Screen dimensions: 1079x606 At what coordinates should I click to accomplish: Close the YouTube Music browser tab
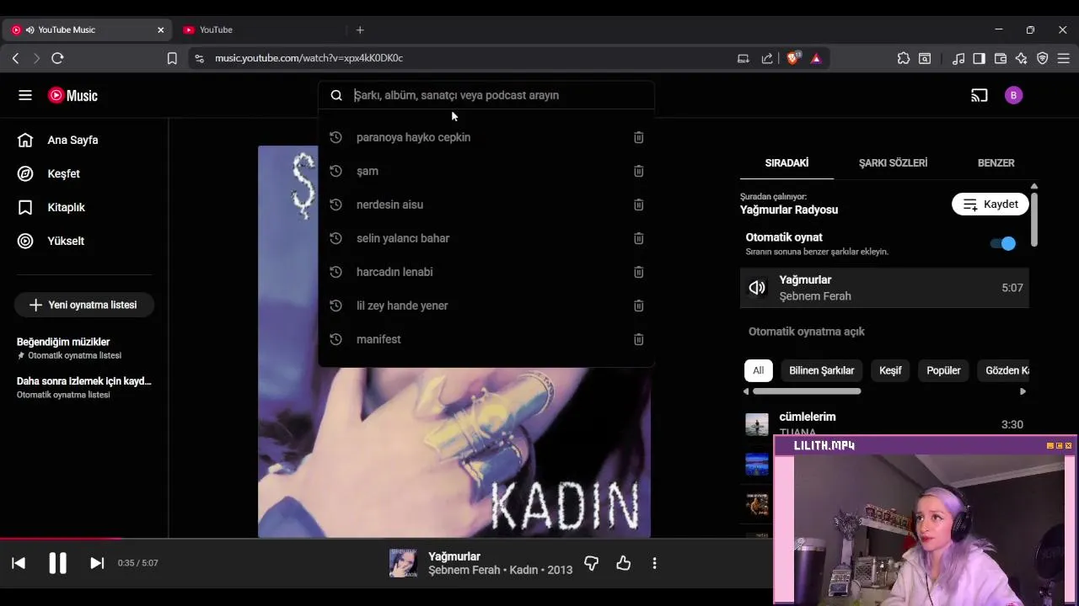click(x=160, y=29)
